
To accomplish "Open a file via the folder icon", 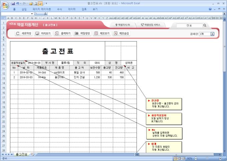I will 31,3.
